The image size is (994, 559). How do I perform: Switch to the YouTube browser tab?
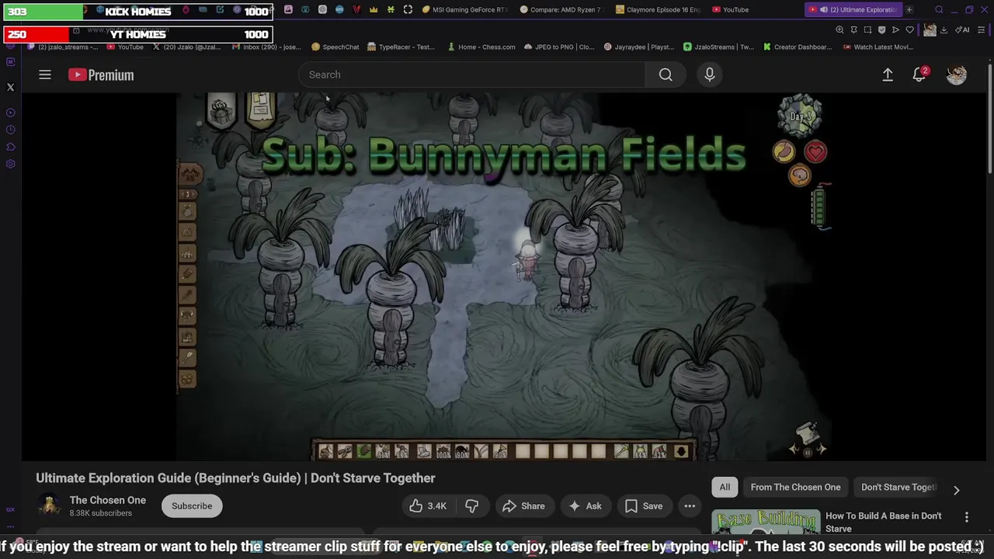(730, 9)
